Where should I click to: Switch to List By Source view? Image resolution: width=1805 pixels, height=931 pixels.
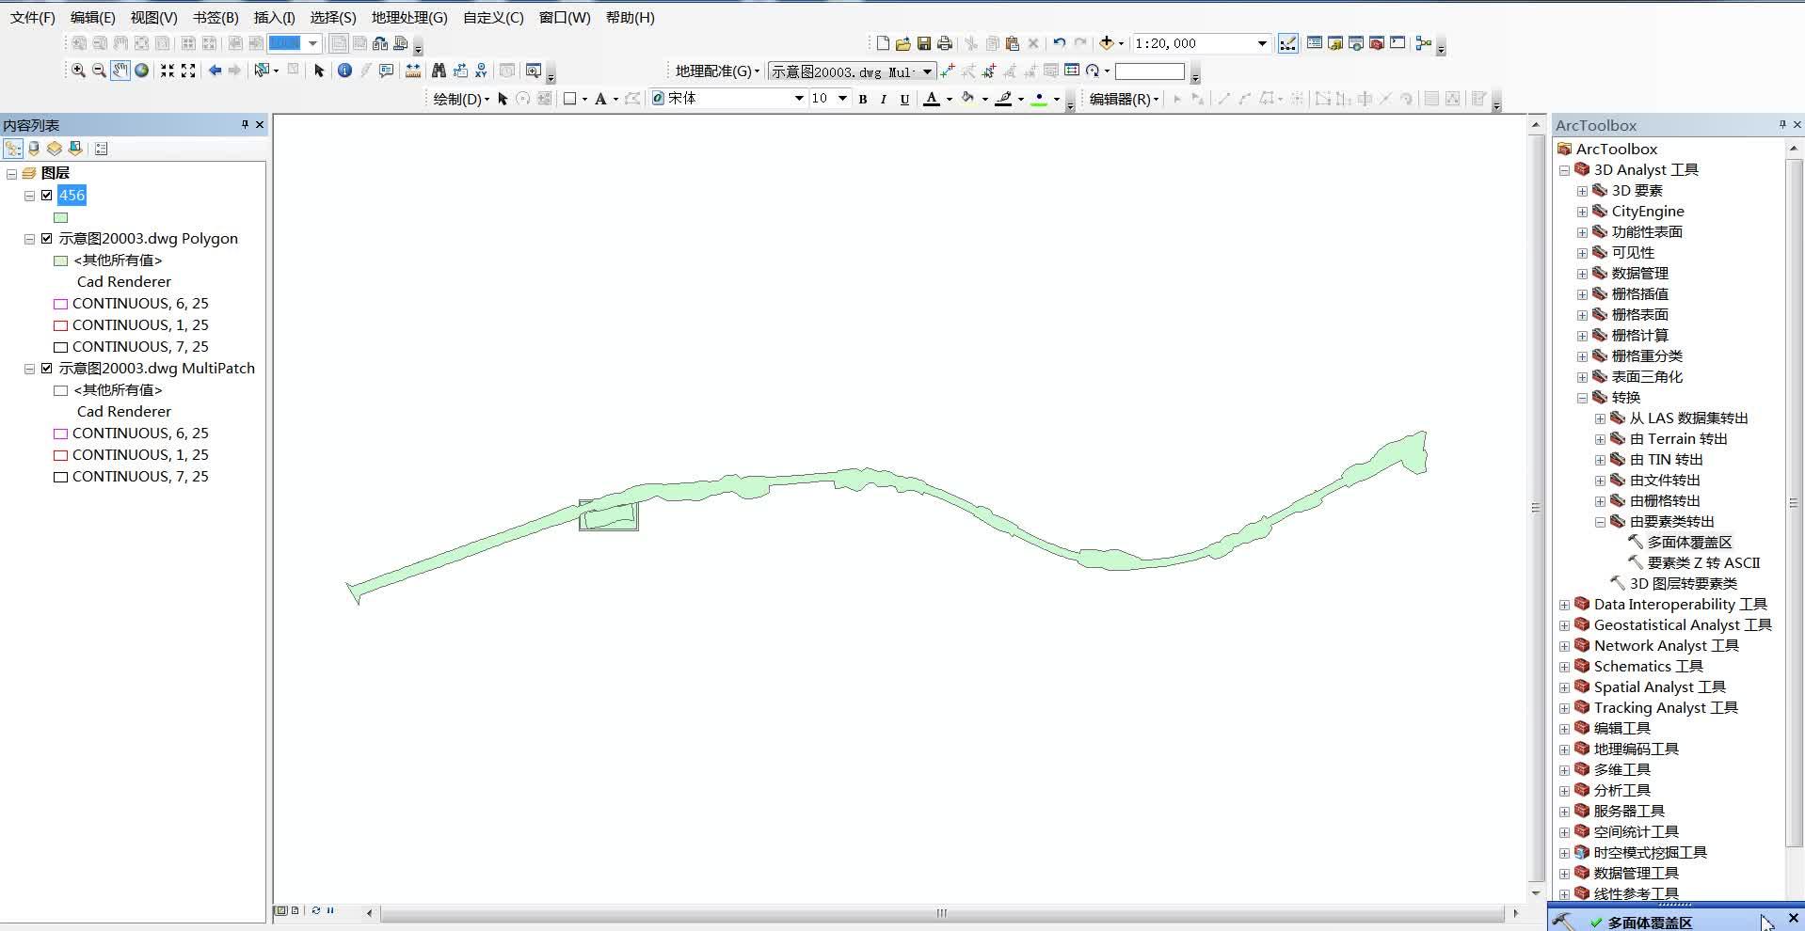pos(34,149)
